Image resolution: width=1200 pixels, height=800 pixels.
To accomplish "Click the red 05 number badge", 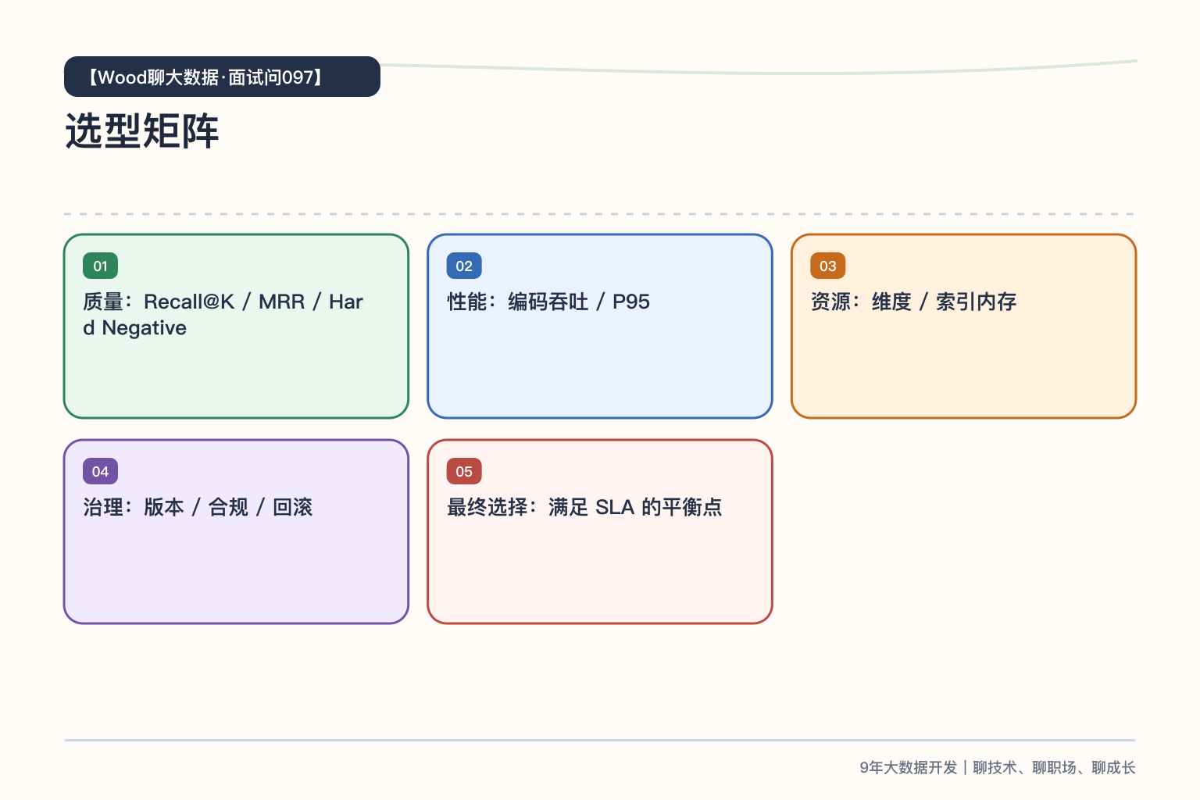I will (x=464, y=471).
